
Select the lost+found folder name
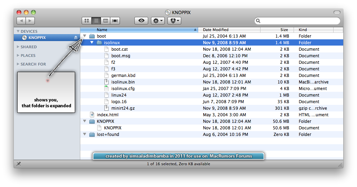pos(108,135)
